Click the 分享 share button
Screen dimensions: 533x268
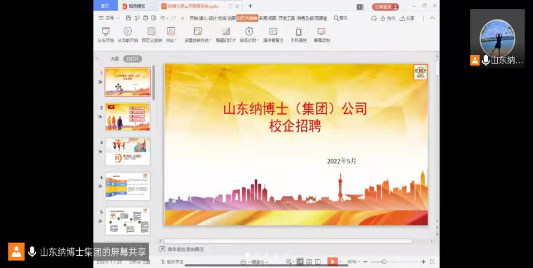(x=407, y=18)
